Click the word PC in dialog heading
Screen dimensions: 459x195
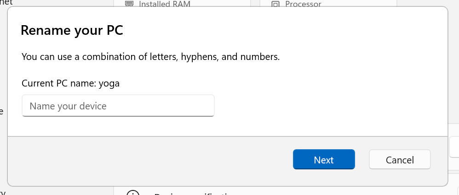(114, 31)
